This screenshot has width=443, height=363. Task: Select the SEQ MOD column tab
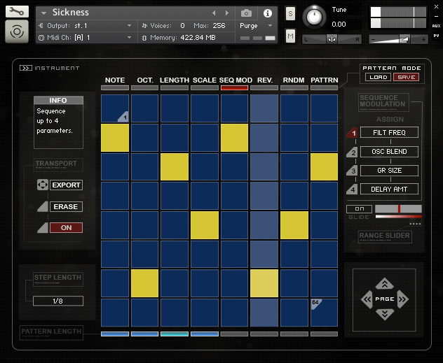coord(235,80)
